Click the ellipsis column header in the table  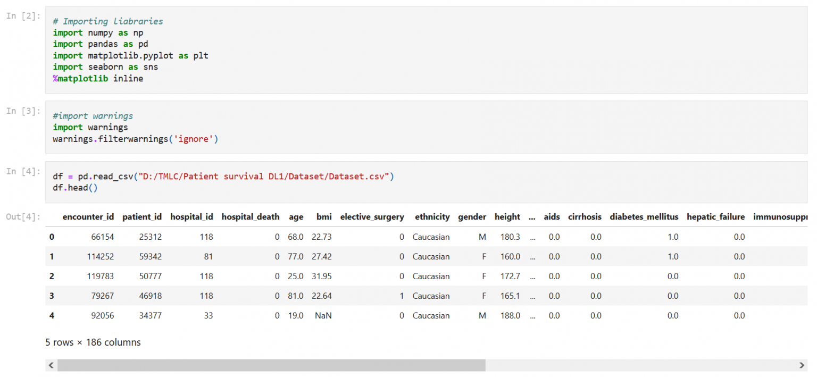point(532,217)
